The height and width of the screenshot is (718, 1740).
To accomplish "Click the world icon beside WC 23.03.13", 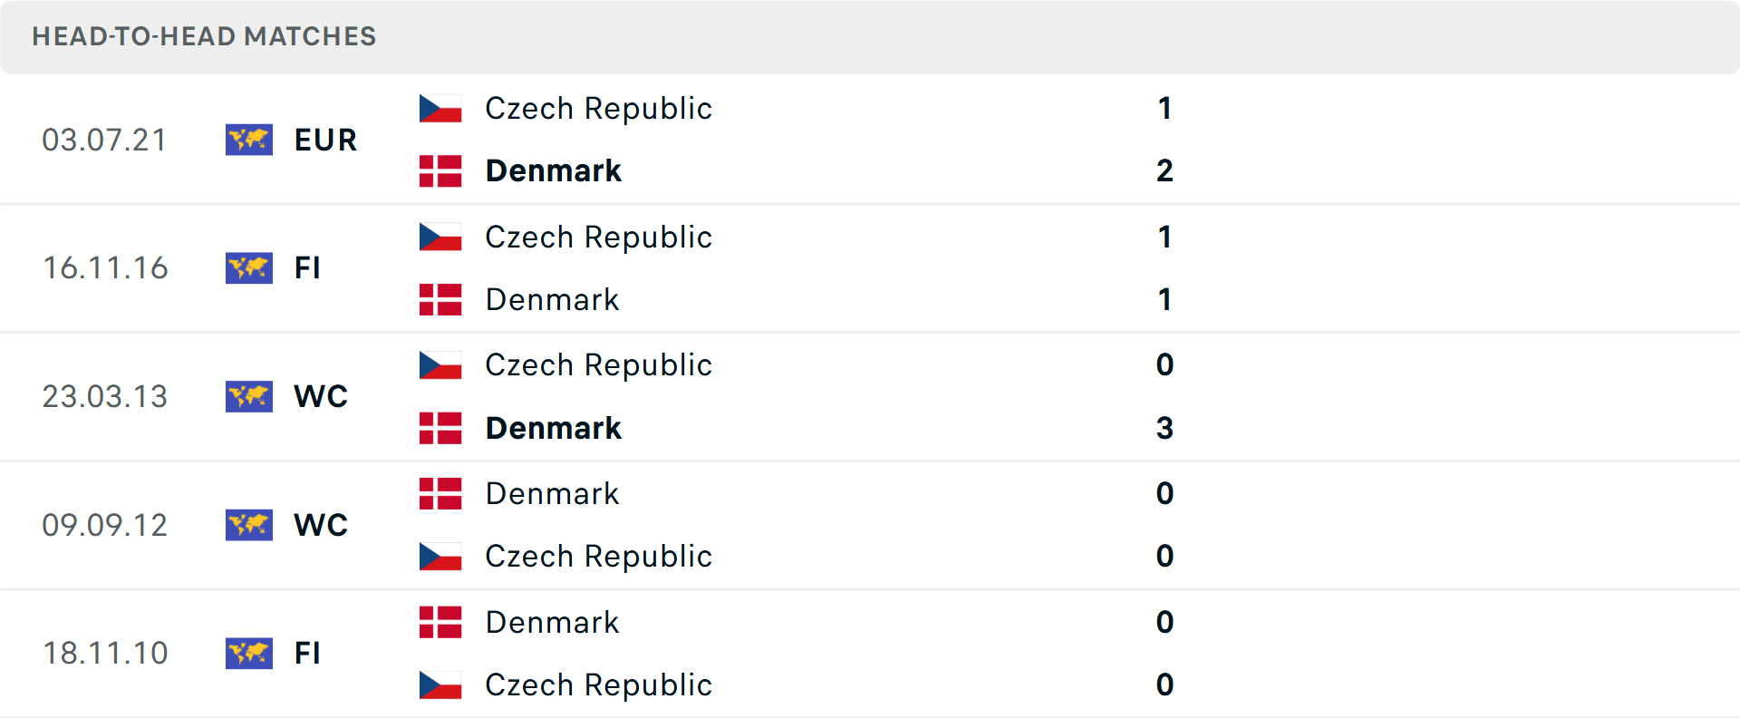I will click(249, 396).
